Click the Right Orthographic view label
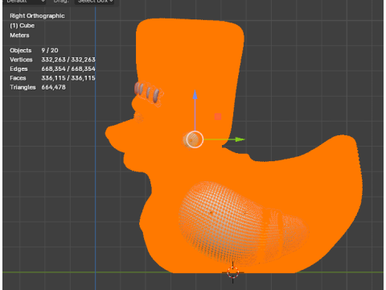 [37, 16]
